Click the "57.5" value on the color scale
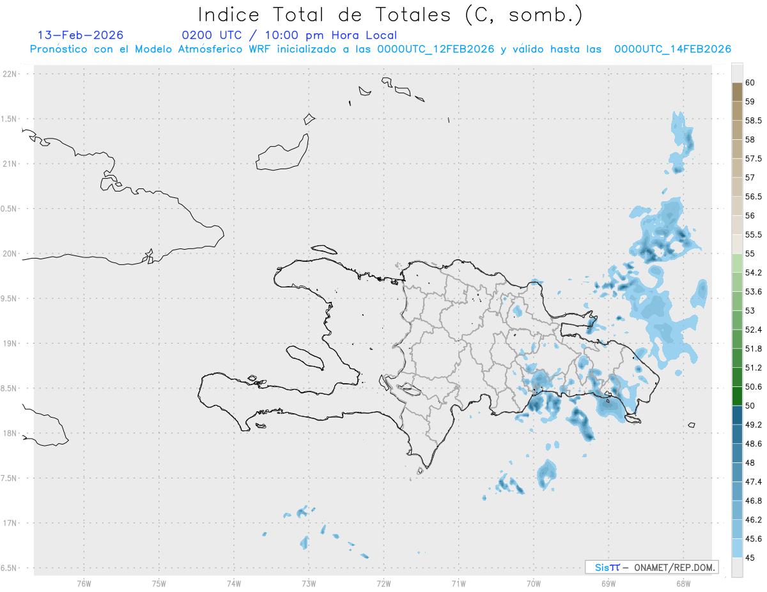This screenshot has width=767, height=592. click(x=754, y=158)
